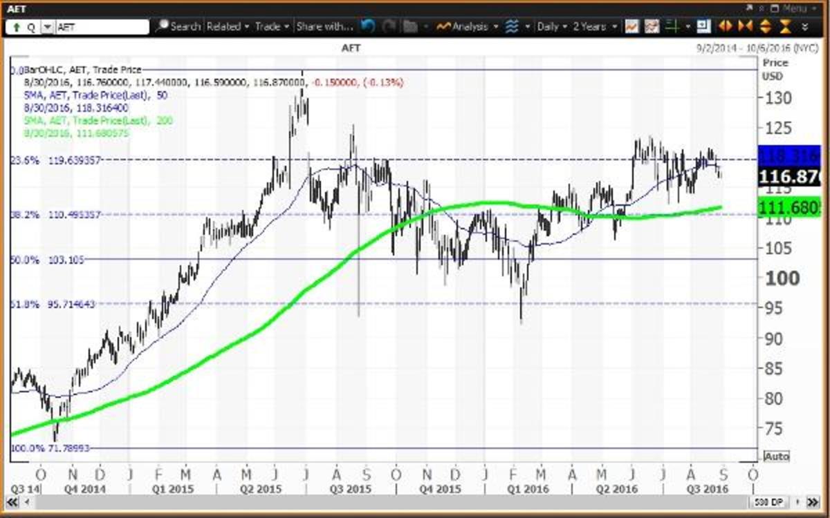
Task: Open the Related dropdown menu
Action: click(x=228, y=26)
